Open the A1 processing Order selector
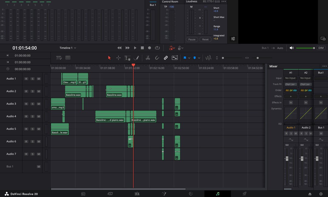Image resolution: width=328 pixels, height=197 pixels. coord(291,90)
